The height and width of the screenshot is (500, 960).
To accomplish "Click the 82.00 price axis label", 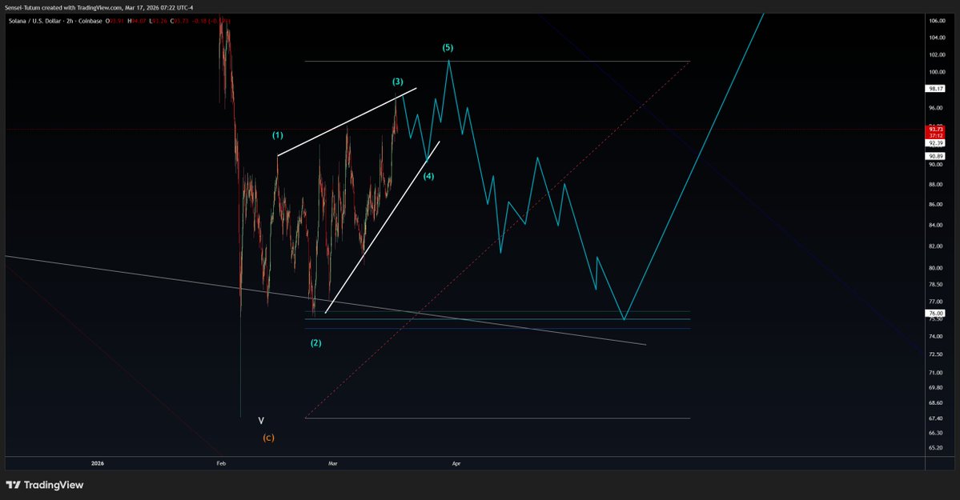I will [937, 246].
